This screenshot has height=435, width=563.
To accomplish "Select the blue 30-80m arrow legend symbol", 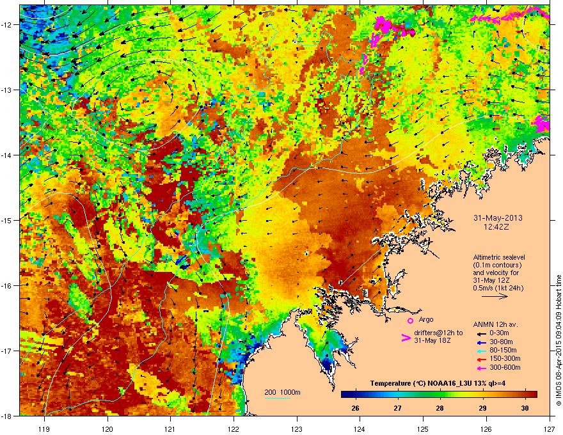I will (482, 342).
